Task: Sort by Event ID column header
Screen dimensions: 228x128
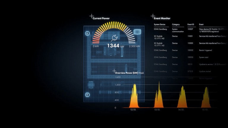Action: click(191, 24)
